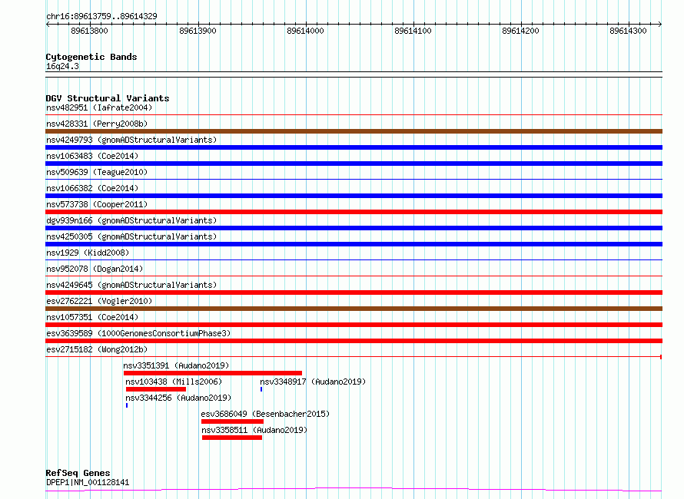This screenshot has width=684, height=499.
Task: Click nsv103438 (Mills2006) label
Action: [174, 382]
